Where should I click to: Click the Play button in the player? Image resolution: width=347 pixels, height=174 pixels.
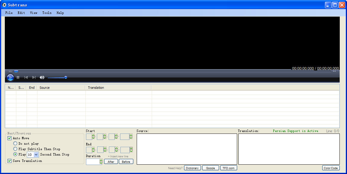tap(10, 77)
